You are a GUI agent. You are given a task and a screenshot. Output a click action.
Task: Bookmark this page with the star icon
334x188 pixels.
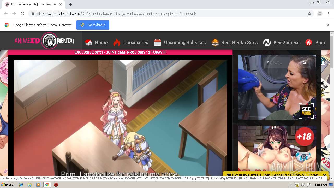[x=309, y=14]
